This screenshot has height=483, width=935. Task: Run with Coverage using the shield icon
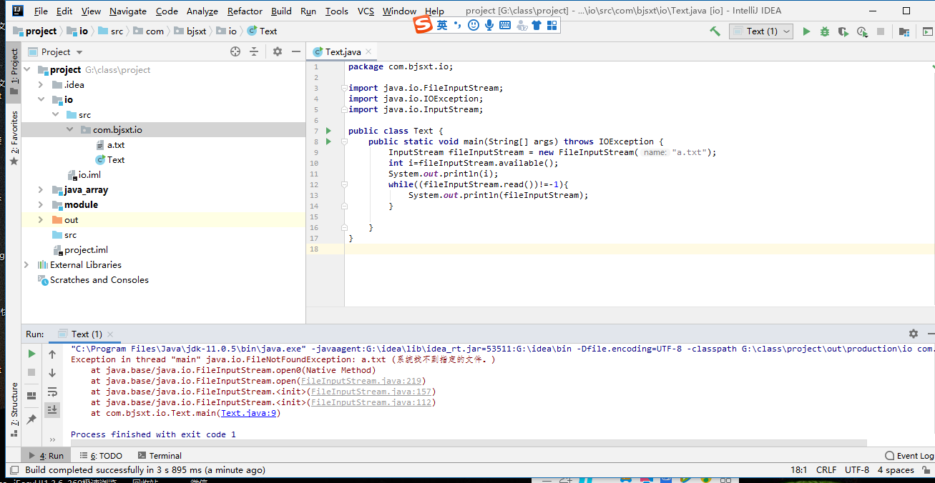point(843,31)
